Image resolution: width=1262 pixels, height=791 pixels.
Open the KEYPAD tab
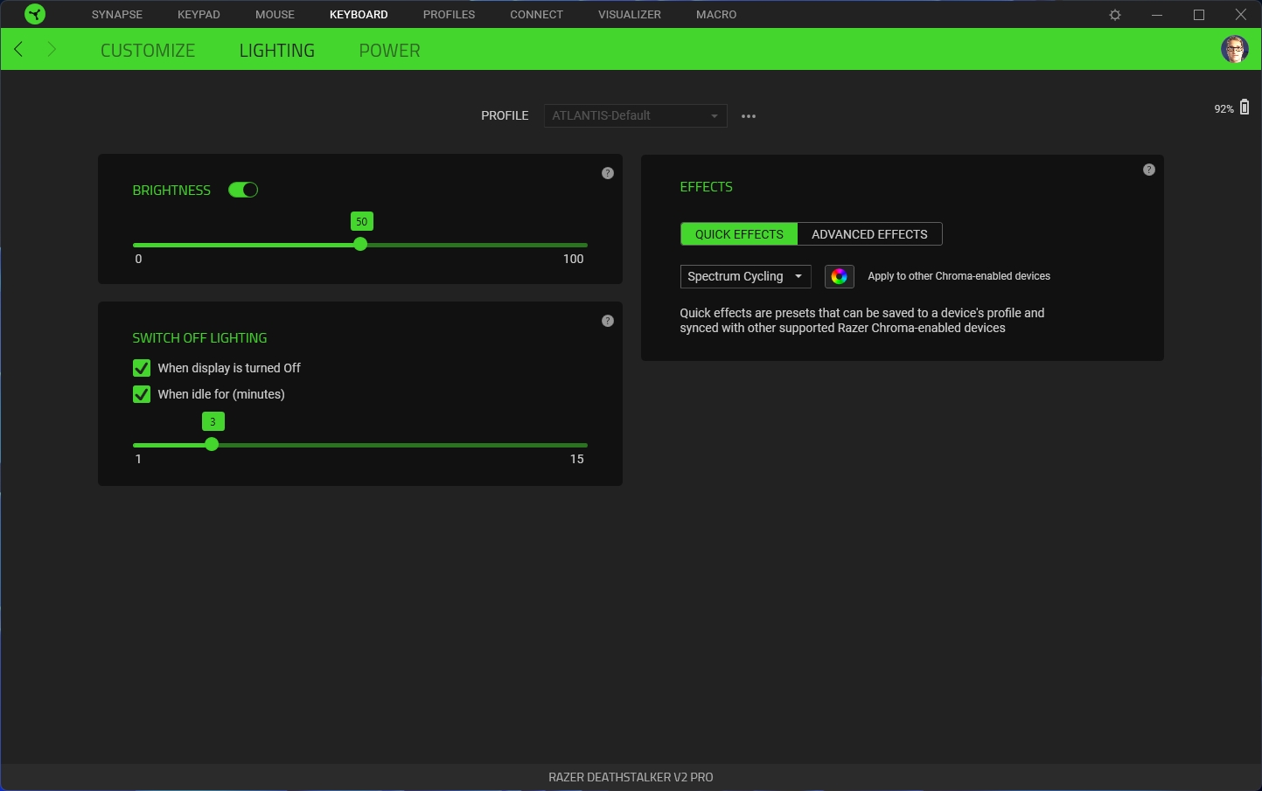[199, 15]
